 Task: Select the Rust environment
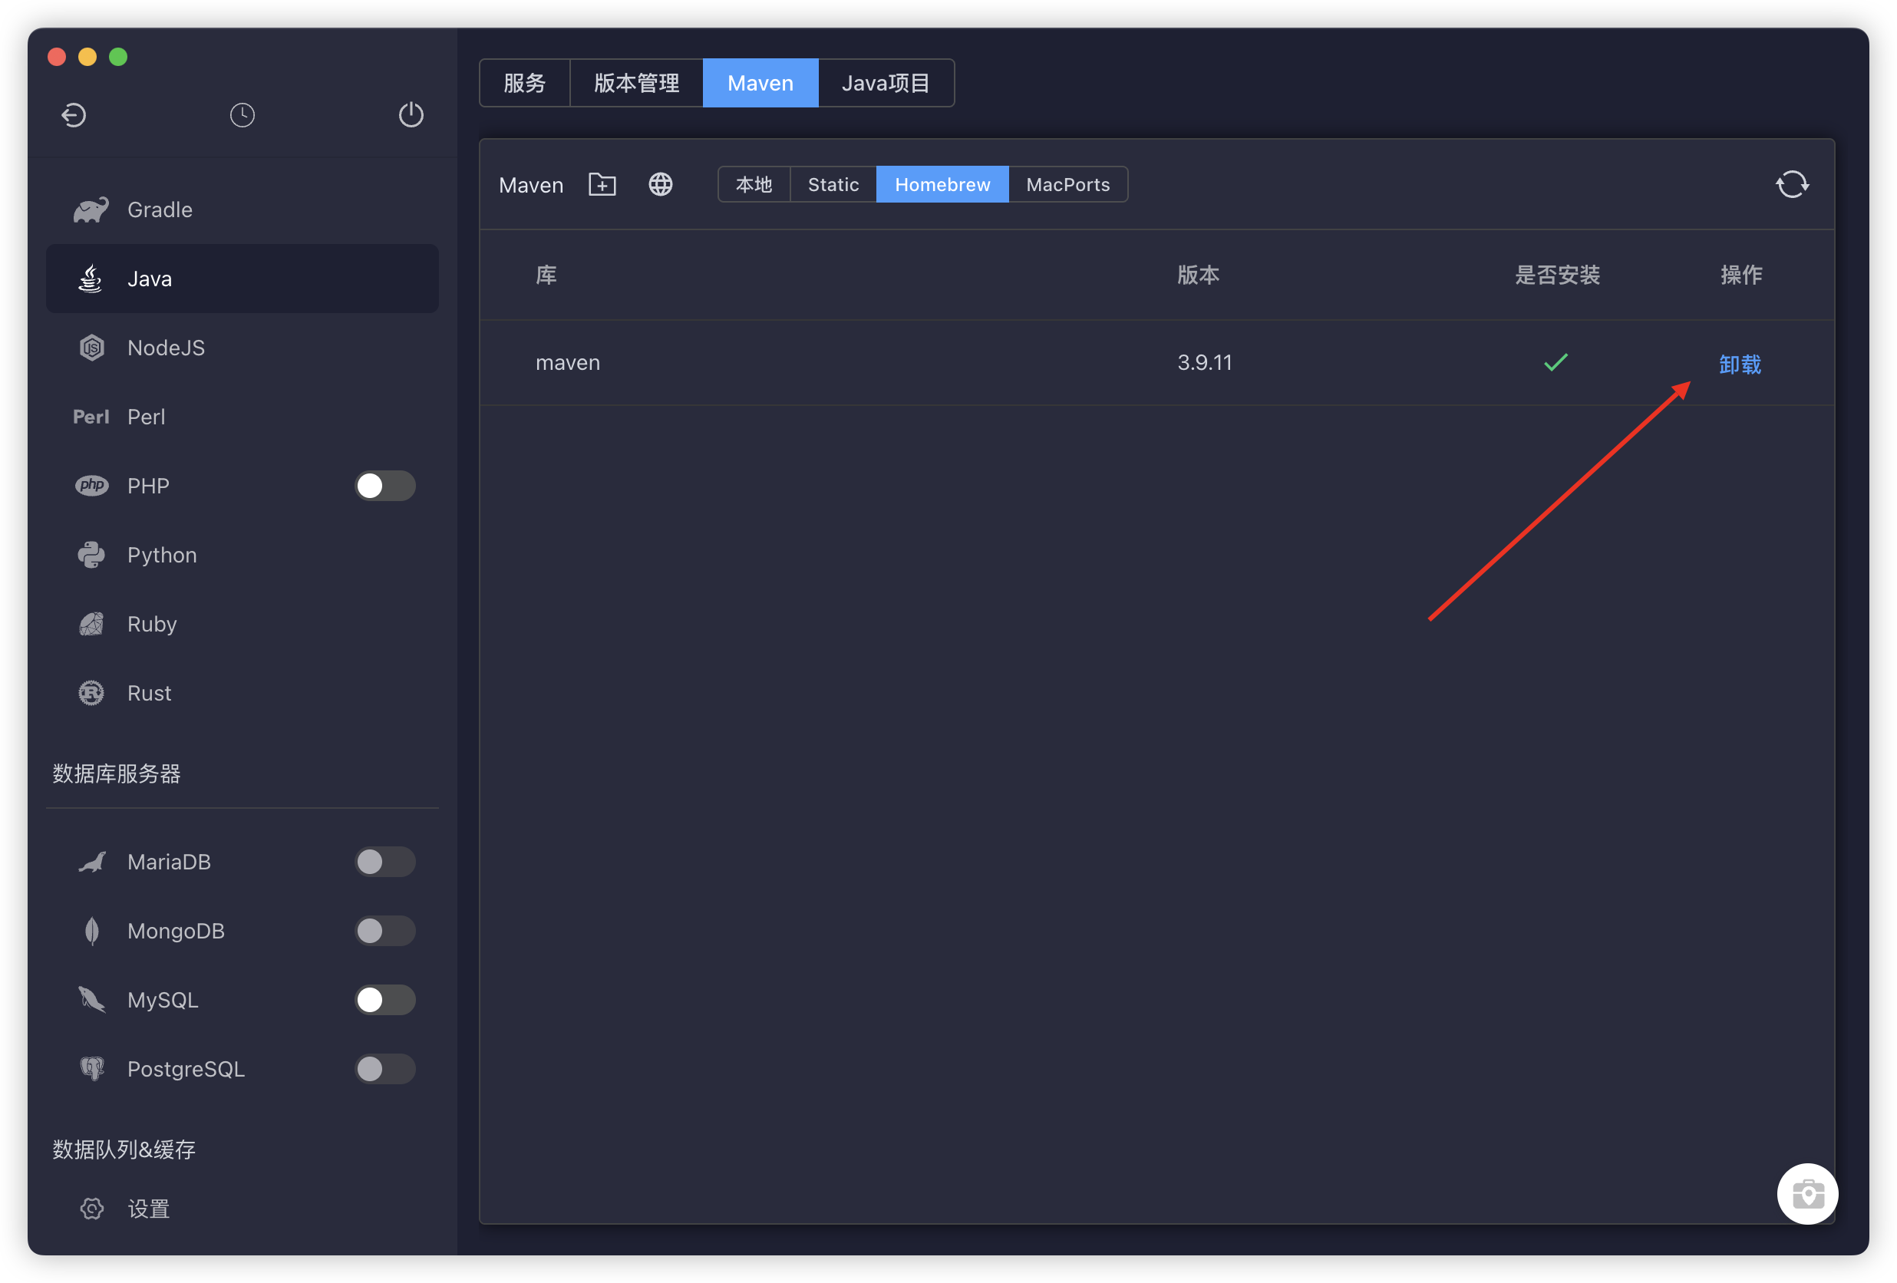(149, 693)
